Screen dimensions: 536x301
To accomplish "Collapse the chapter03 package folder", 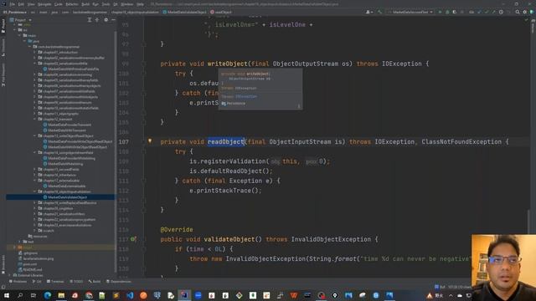I will click(35, 64).
